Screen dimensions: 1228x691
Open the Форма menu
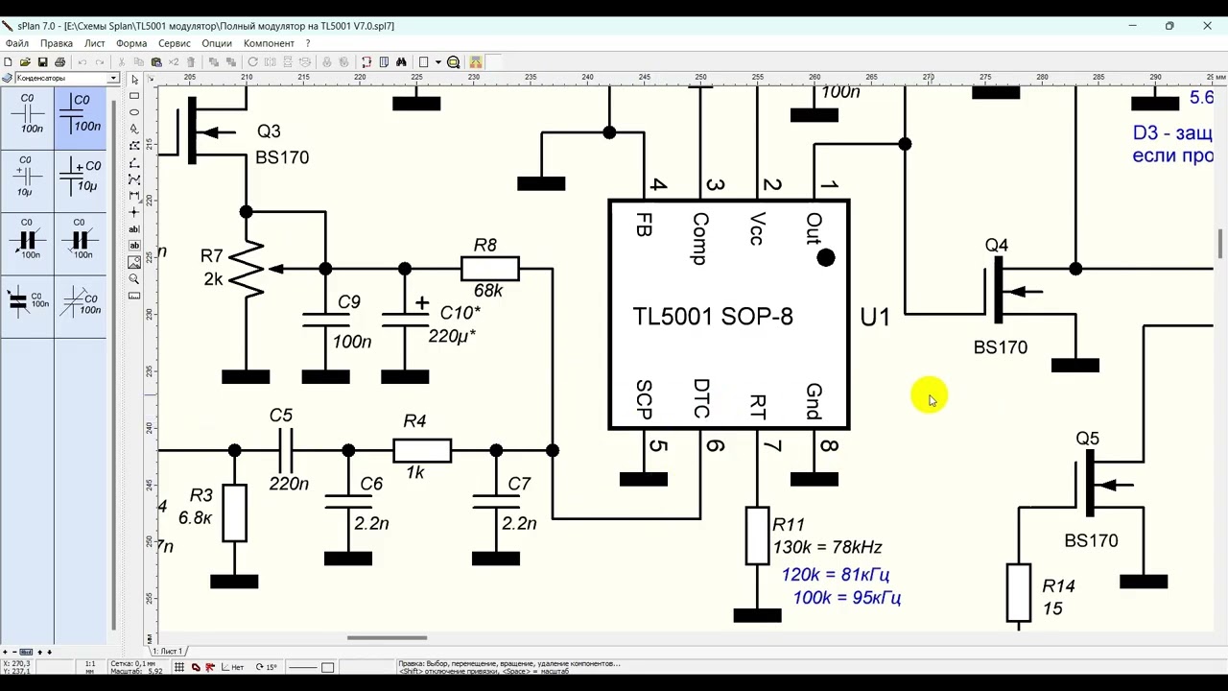pos(131,43)
